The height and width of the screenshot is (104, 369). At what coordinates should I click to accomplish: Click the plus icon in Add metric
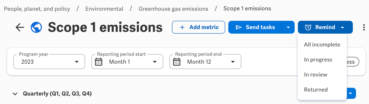pos(182,27)
